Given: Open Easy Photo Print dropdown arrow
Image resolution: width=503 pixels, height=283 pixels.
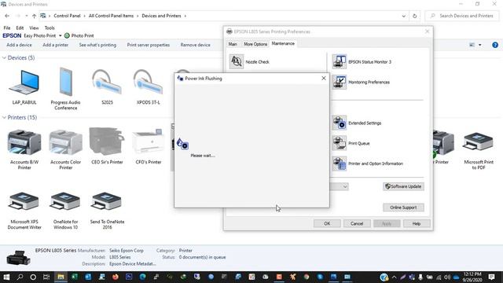Looking at the screenshot, I should [x=60, y=35].
